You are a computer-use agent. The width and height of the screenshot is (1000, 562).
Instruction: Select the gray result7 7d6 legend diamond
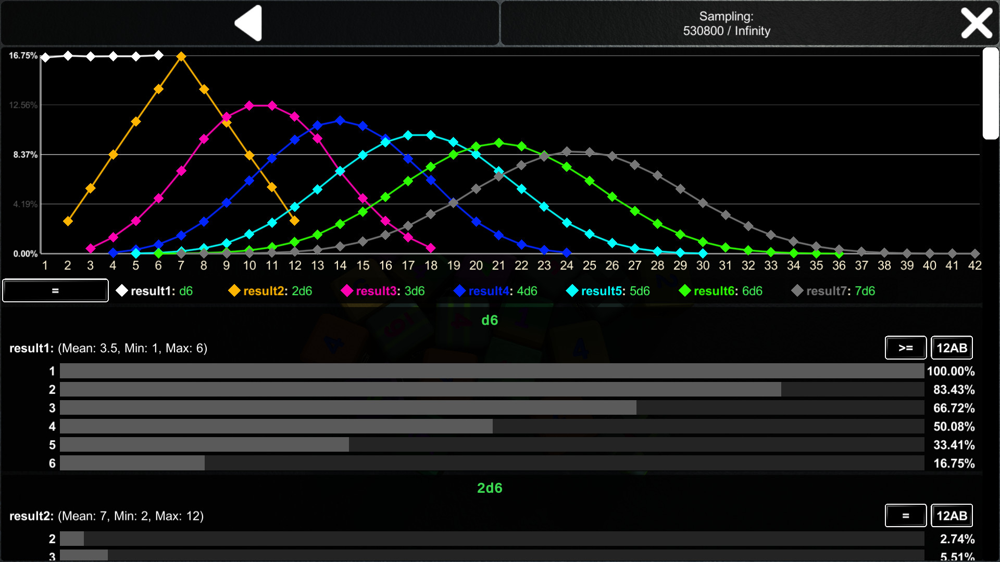pos(797,291)
